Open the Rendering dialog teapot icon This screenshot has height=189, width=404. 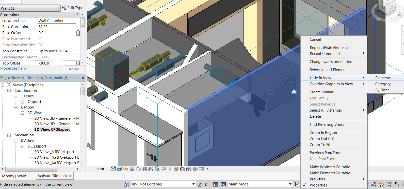138,169
